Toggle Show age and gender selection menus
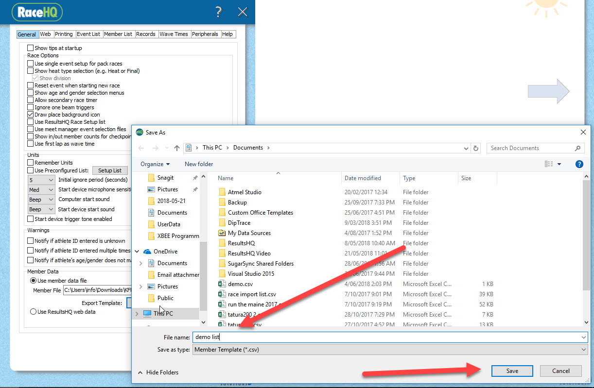This screenshot has width=594, height=388. tap(31, 93)
